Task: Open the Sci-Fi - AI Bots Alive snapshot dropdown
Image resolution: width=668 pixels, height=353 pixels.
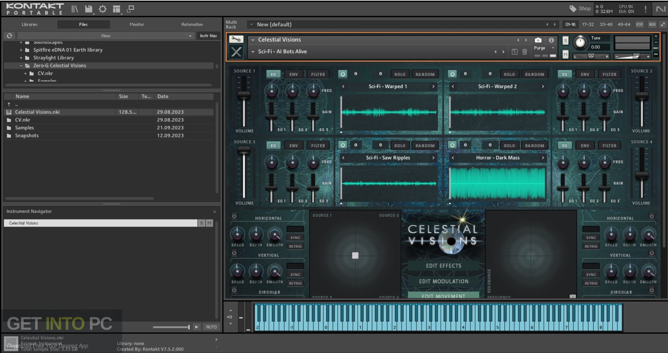Action: tap(253, 52)
